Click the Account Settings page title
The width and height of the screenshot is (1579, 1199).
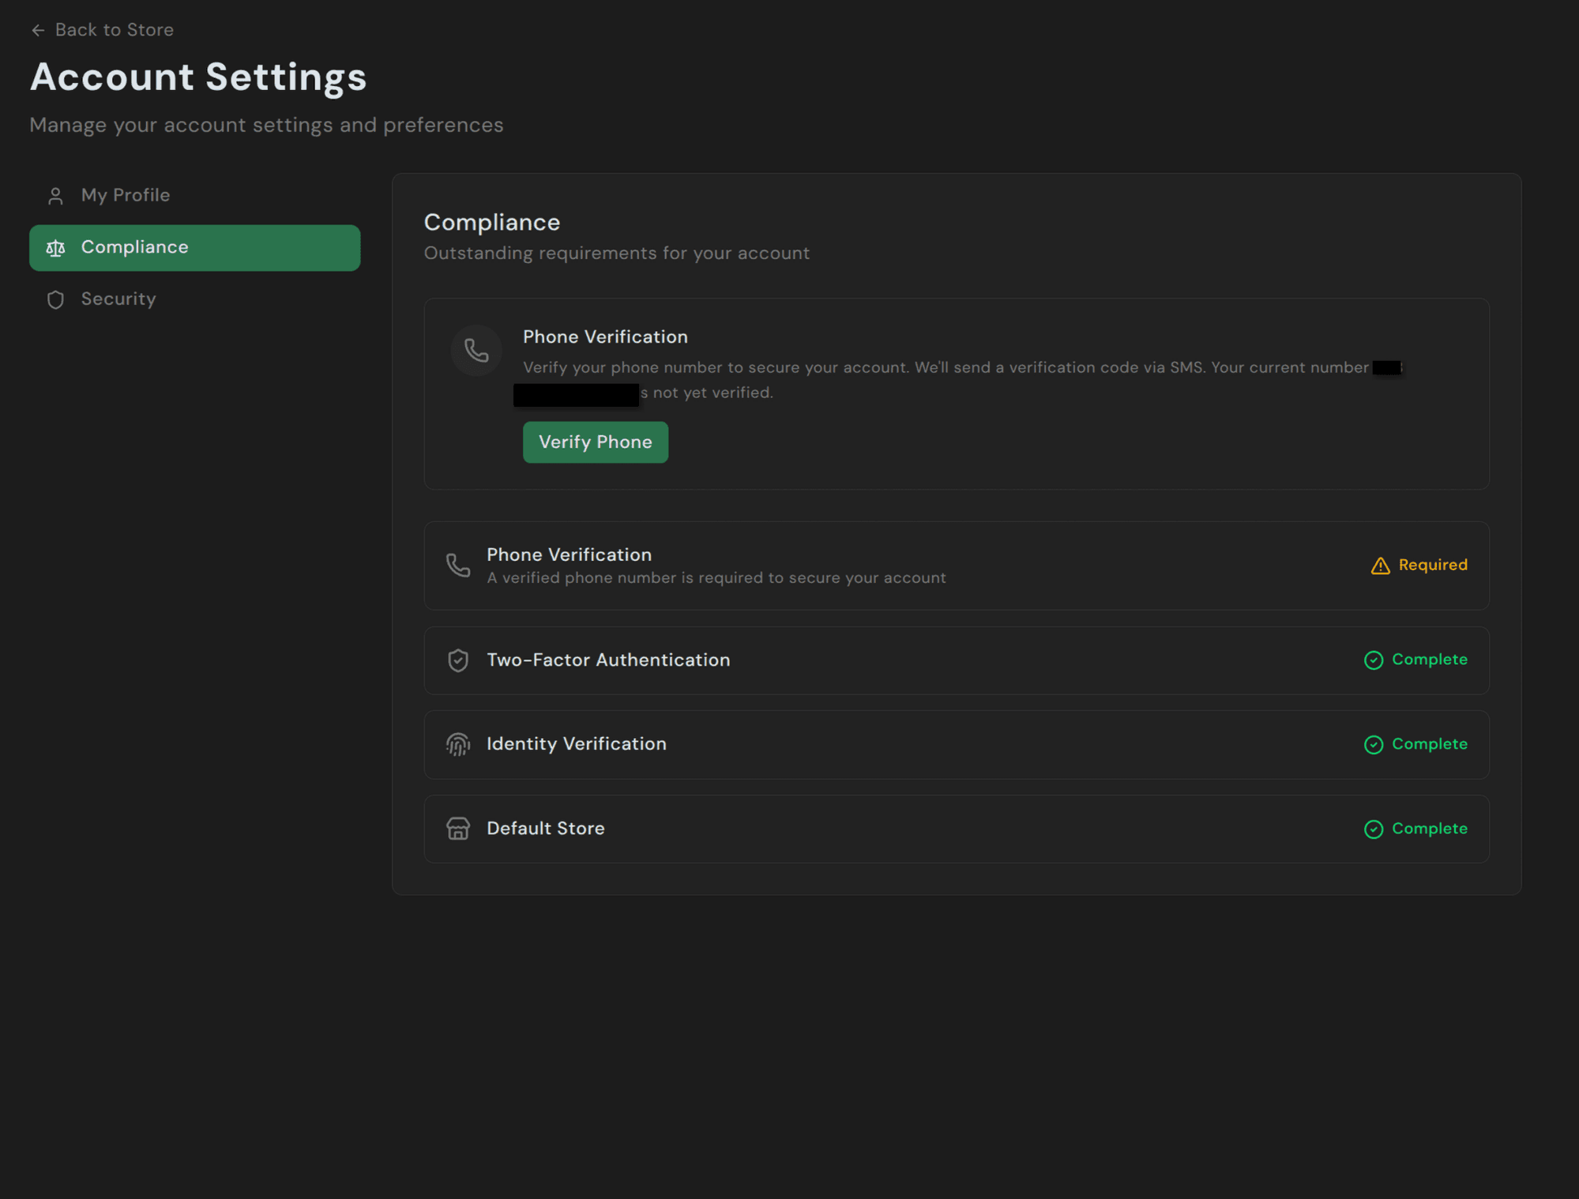[198, 77]
